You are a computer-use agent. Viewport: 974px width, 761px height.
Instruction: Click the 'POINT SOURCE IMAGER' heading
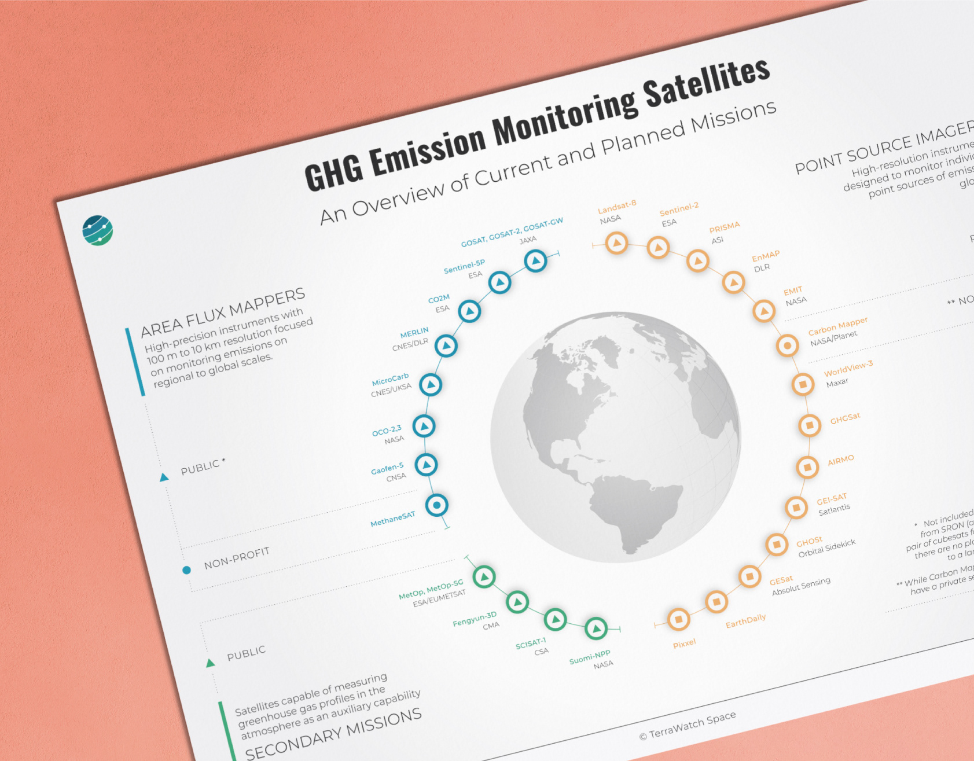coord(884,148)
